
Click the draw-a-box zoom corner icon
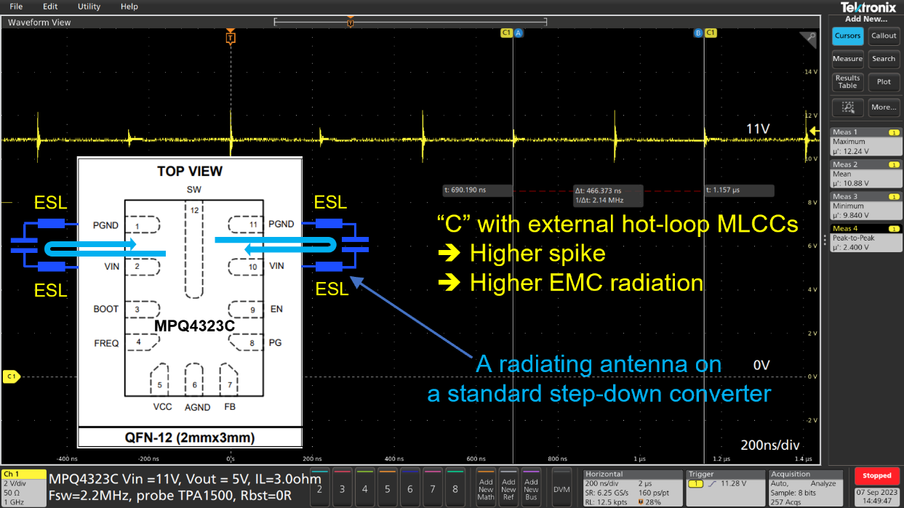(x=808, y=39)
